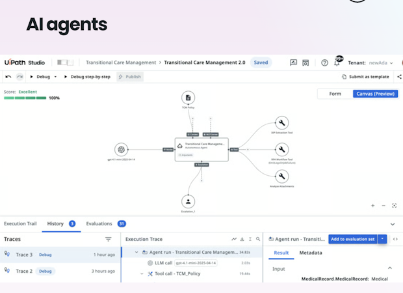Switch view to Form
Viewport: 403px width, 293px height.
(x=335, y=94)
